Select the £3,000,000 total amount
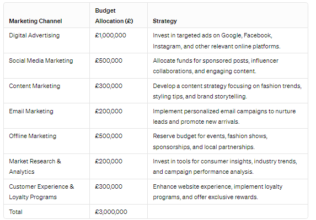Viewport: 316px width, 220px height. tap(111, 212)
